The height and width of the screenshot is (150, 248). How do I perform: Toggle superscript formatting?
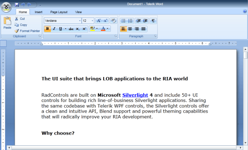click(84, 29)
